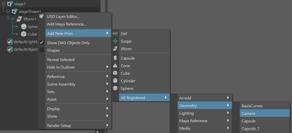Click the Def prim icon
292x133 pixels.
[115, 33]
